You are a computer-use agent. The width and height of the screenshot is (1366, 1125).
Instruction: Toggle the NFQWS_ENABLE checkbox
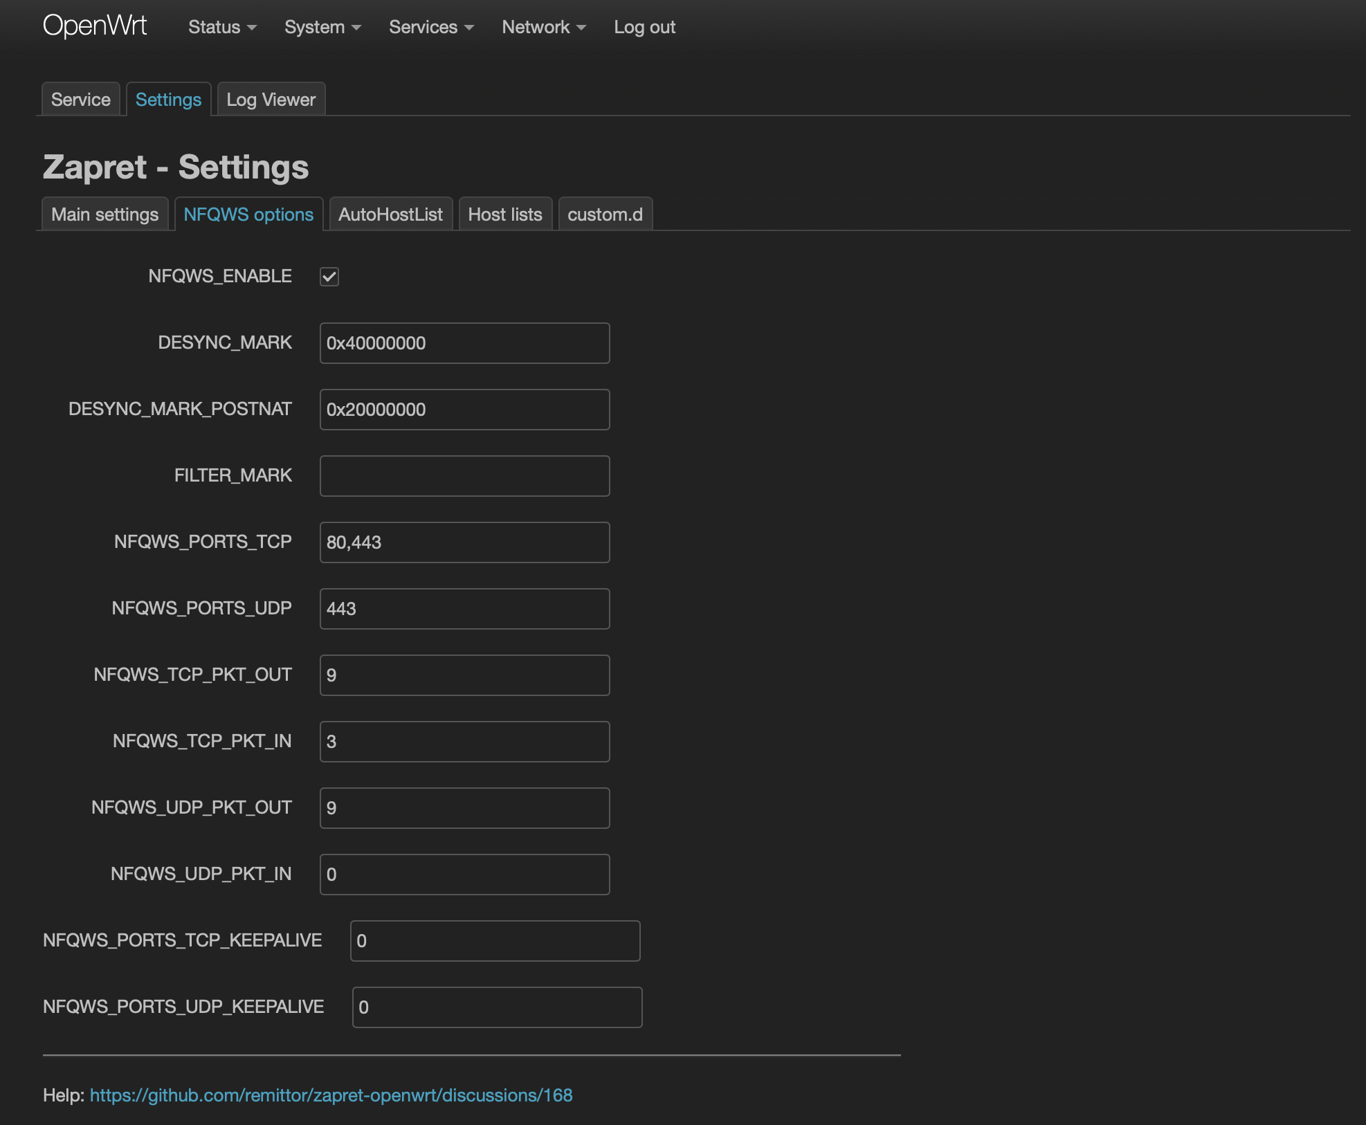click(x=329, y=277)
